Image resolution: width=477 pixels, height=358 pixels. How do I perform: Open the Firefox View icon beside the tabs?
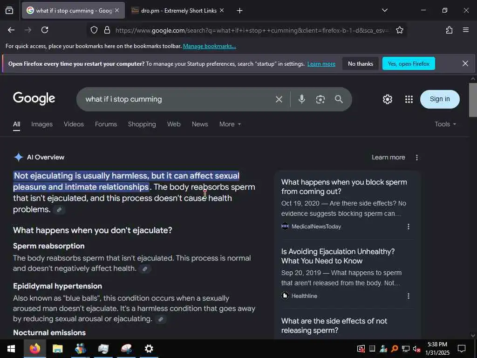(x=9, y=11)
